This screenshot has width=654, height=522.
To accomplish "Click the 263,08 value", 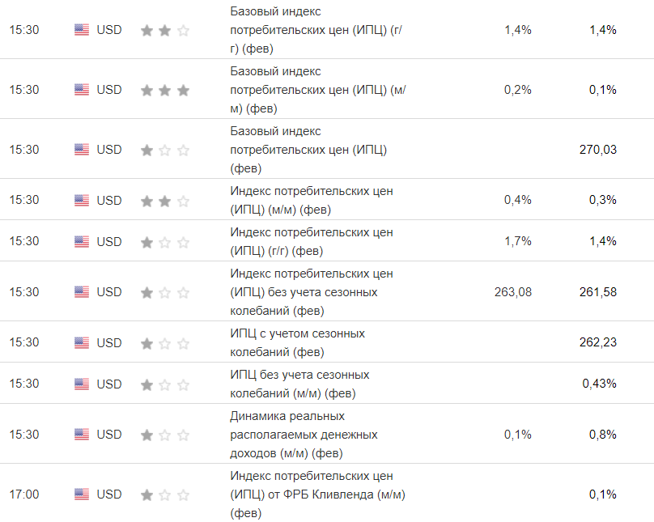I will [x=513, y=292].
